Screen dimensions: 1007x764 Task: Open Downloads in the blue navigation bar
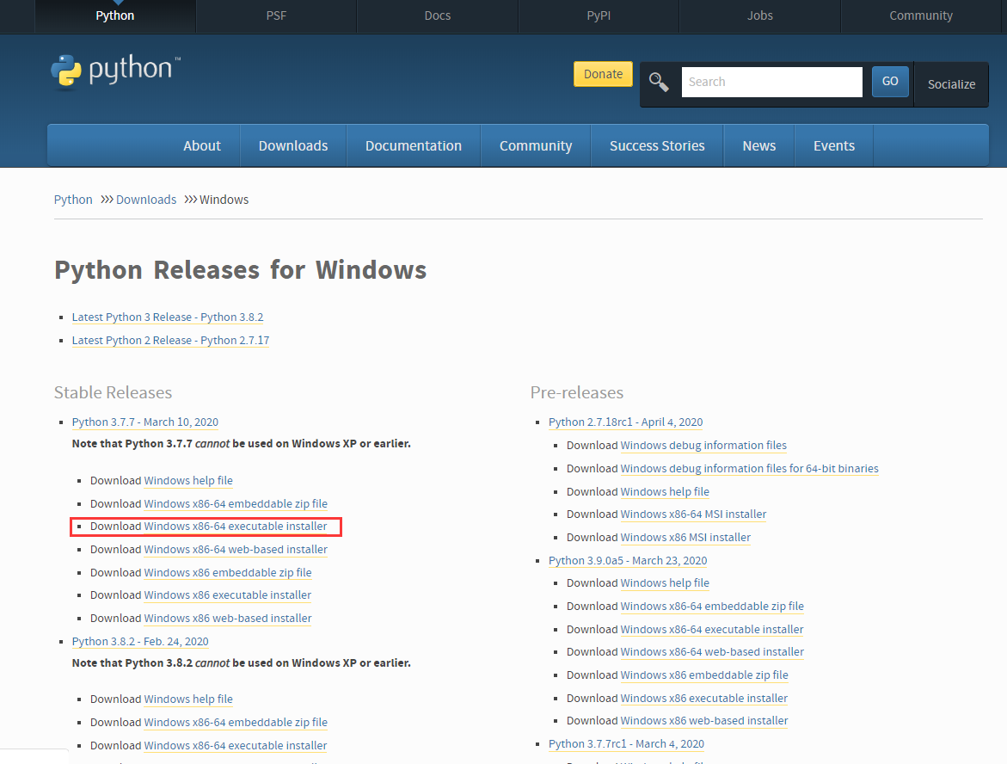[x=293, y=146]
